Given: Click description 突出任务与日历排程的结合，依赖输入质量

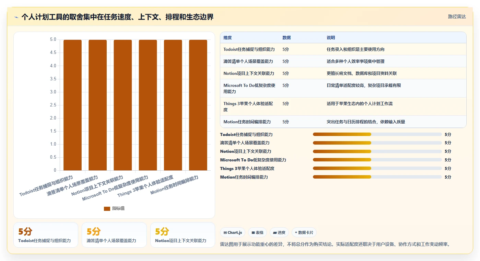Looking at the screenshot, I should pos(366,122).
